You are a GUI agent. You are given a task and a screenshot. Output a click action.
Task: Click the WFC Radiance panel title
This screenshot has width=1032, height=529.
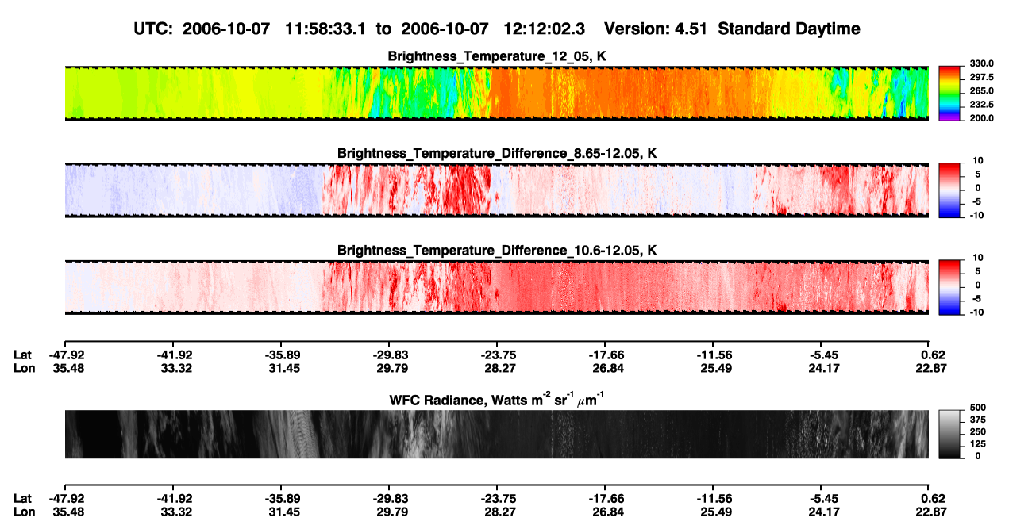tap(497, 400)
